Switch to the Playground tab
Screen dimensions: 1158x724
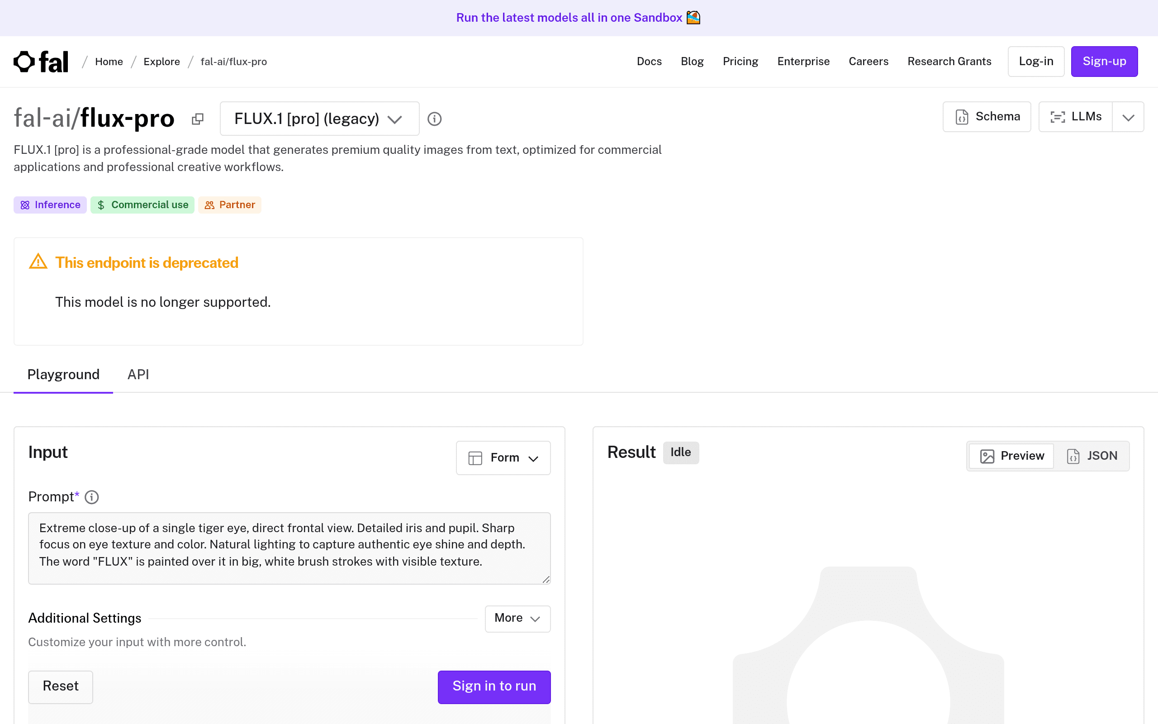click(63, 375)
